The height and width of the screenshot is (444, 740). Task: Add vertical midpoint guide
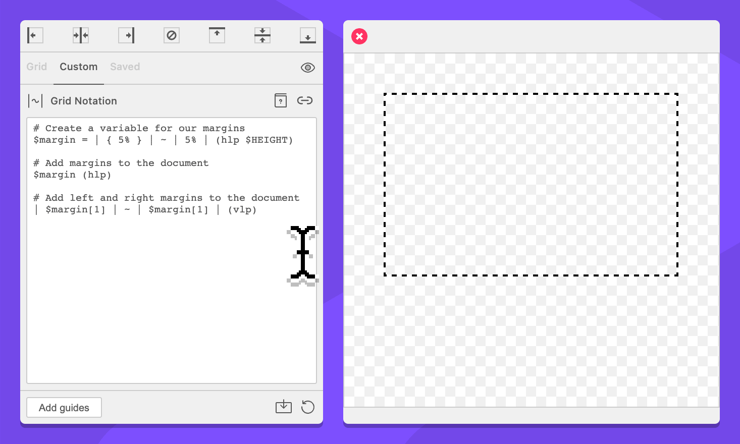[x=81, y=35]
